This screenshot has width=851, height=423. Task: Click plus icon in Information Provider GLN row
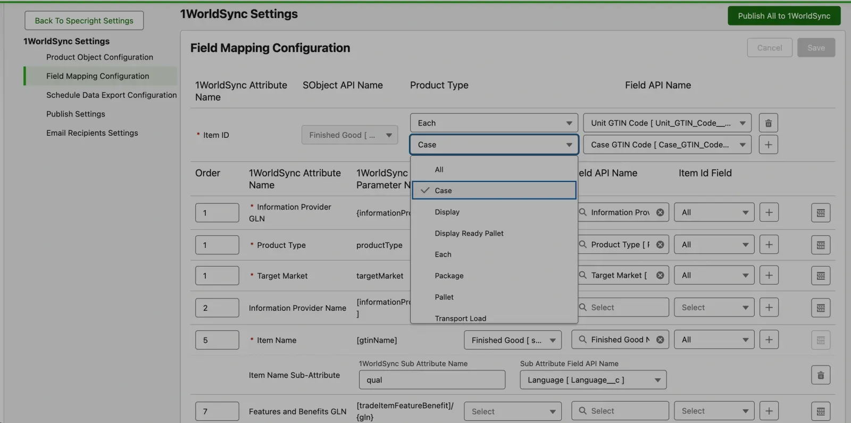point(769,212)
